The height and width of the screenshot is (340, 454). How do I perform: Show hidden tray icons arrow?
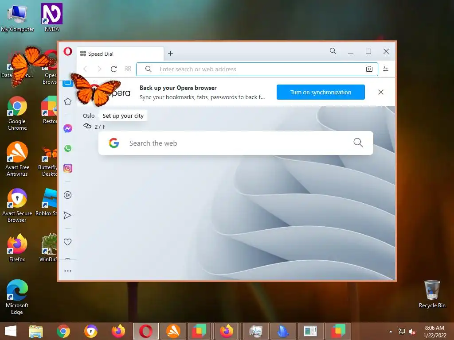(391, 332)
